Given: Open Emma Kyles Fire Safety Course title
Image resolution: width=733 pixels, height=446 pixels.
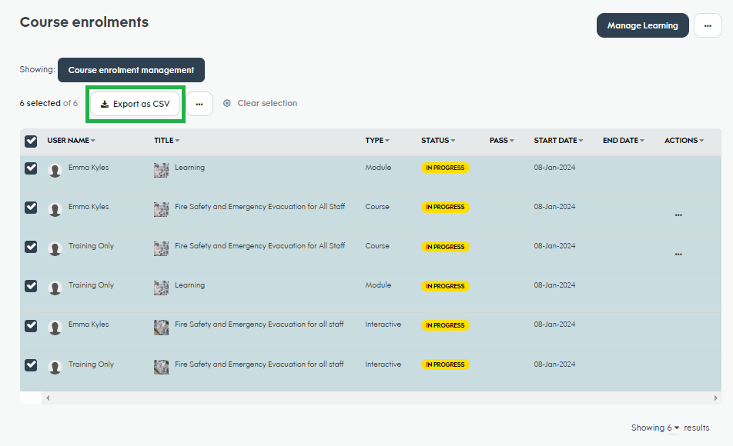Looking at the screenshot, I should pyautogui.click(x=260, y=206).
